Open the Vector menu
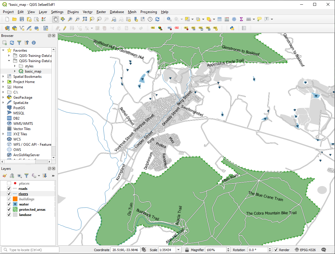 (x=88, y=12)
